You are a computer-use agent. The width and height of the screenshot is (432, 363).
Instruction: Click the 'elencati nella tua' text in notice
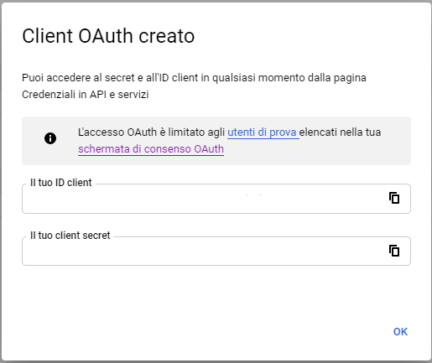340,132
